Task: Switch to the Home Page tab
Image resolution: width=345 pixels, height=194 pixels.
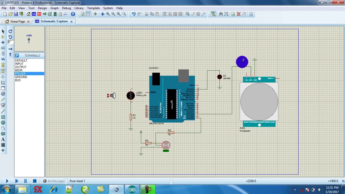Action: [18, 21]
